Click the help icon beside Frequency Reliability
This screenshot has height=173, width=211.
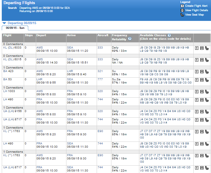130,39
